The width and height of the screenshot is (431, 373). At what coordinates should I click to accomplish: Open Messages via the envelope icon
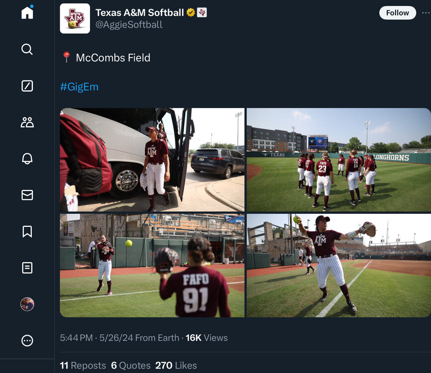27,195
